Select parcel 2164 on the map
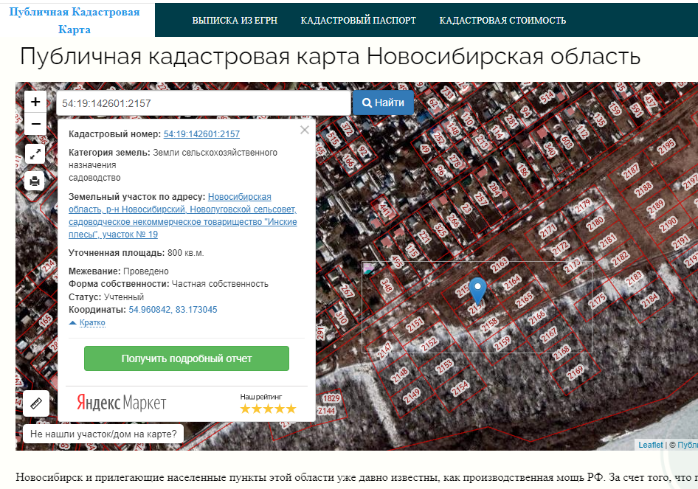698x489 pixels. 512,282
